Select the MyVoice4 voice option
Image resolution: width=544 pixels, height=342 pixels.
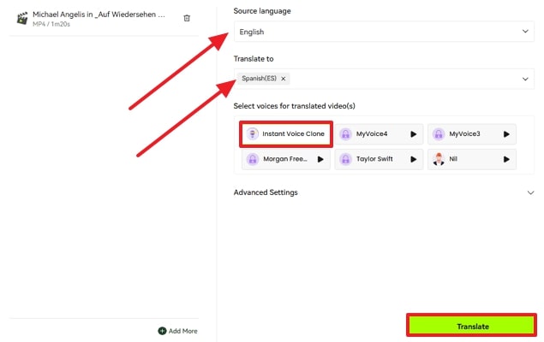tap(379, 134)
